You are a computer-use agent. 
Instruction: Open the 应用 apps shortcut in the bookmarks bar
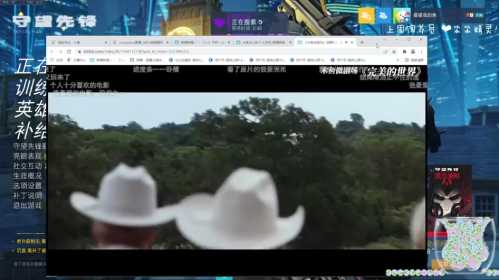point(56,60)
